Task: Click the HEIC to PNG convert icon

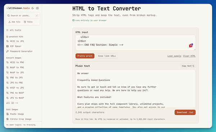Action: click(8, 62)
